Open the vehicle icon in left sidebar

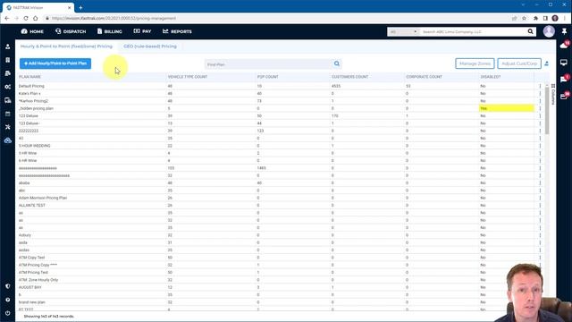tap(8, 100)
